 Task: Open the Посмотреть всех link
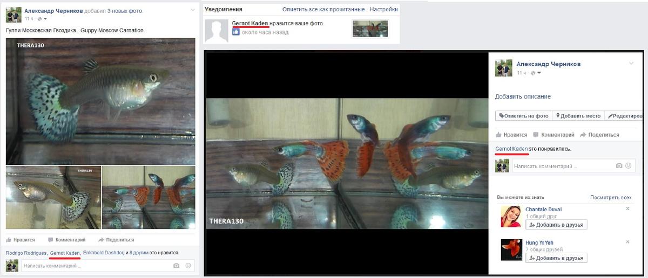(x=610, y=198)
